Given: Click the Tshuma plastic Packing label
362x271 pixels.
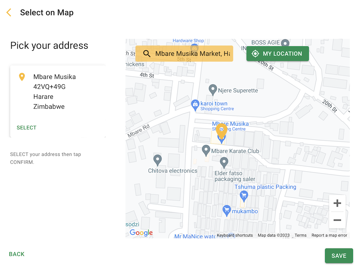Looking at the screenshot, I should click(265, 187).
